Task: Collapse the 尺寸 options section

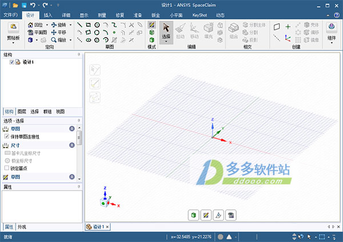Action: click(72, 145)
